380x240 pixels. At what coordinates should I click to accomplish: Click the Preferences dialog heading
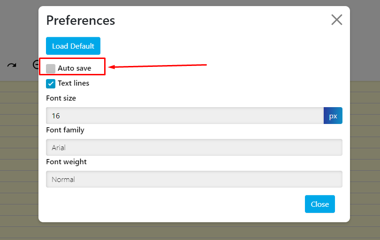(81, 21)
